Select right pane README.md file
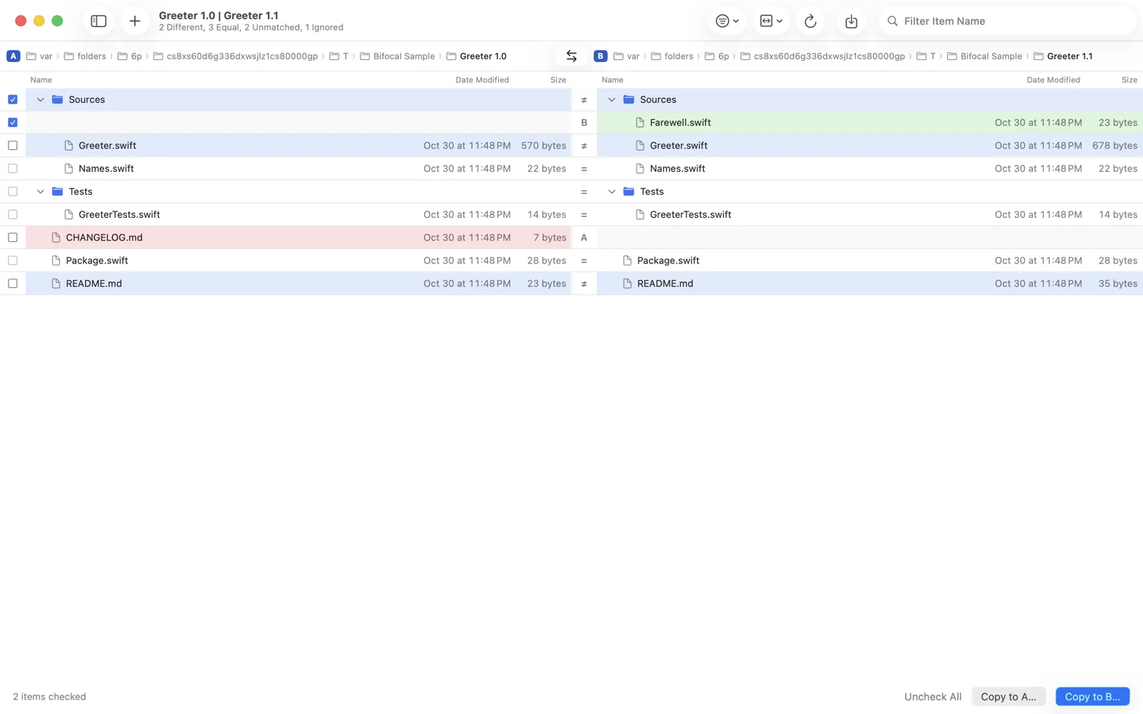The image size is (1143, 714). click(x=869, y=283)
